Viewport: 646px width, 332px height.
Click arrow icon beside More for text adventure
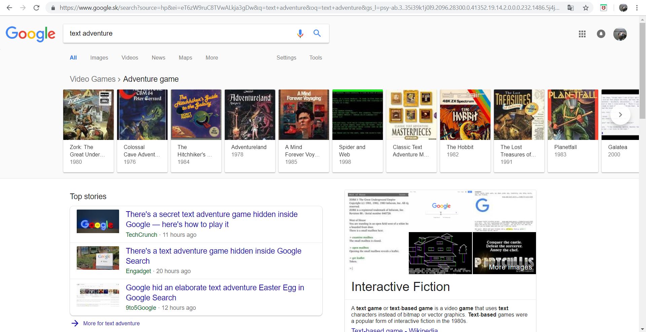[75, 323]
